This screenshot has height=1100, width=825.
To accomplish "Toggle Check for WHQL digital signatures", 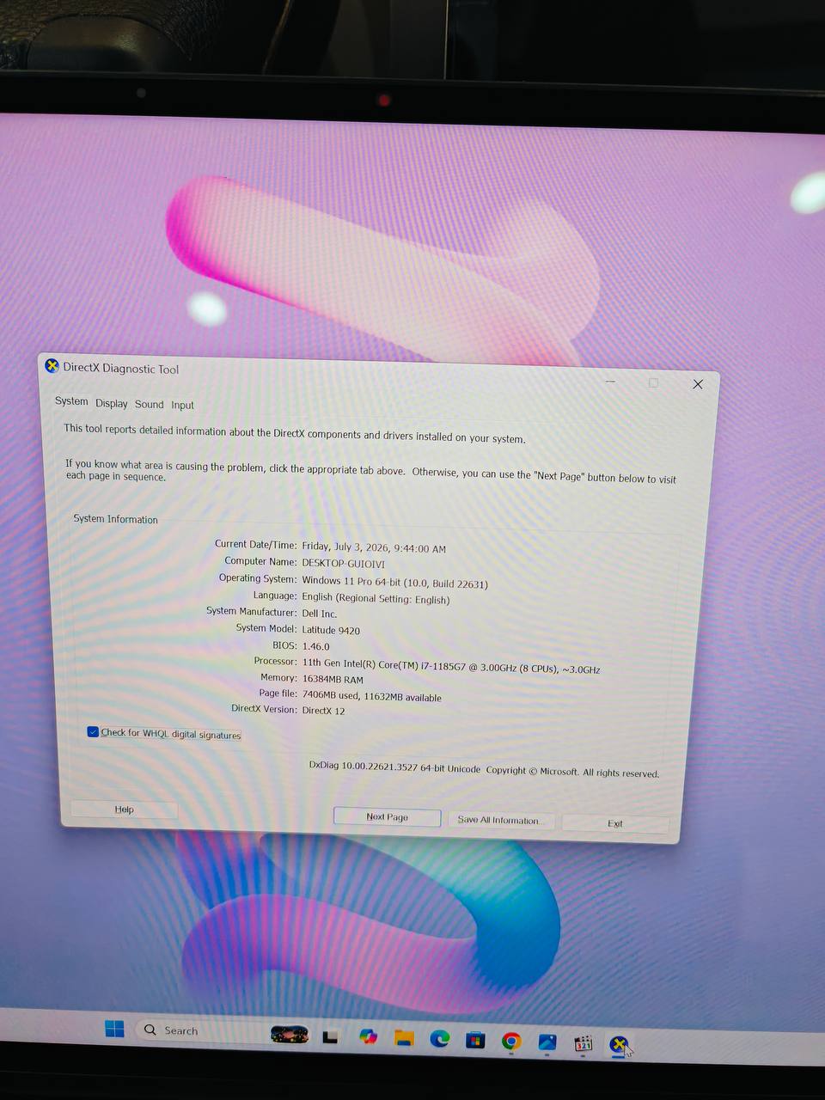I will point(93,731).
